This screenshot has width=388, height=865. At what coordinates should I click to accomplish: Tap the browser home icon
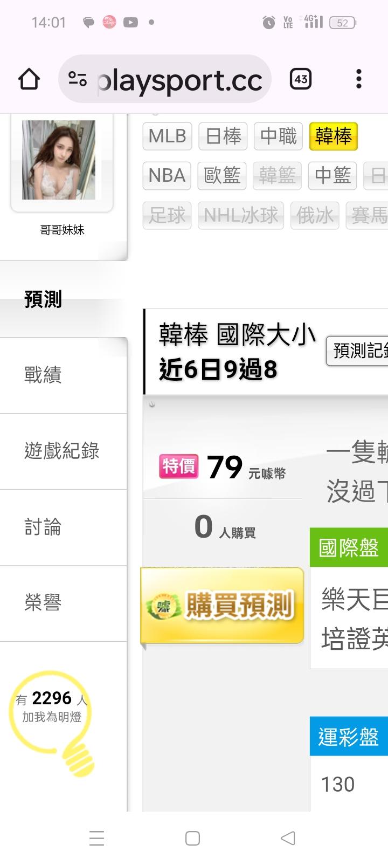(29, 79)
